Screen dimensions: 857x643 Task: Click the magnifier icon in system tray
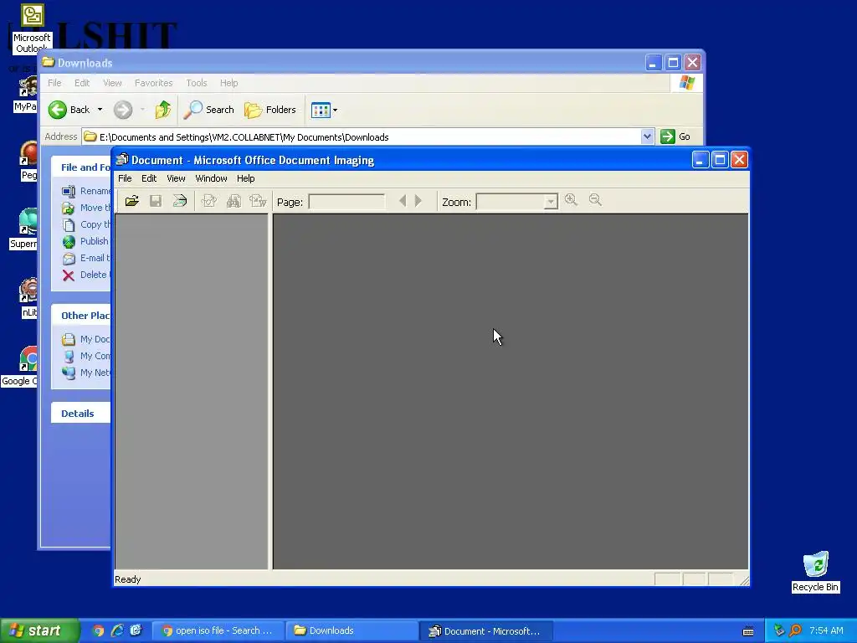tap(795, 631)
